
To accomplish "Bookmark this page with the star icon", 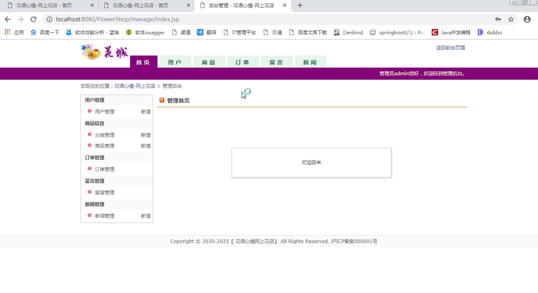I will 511,19.
